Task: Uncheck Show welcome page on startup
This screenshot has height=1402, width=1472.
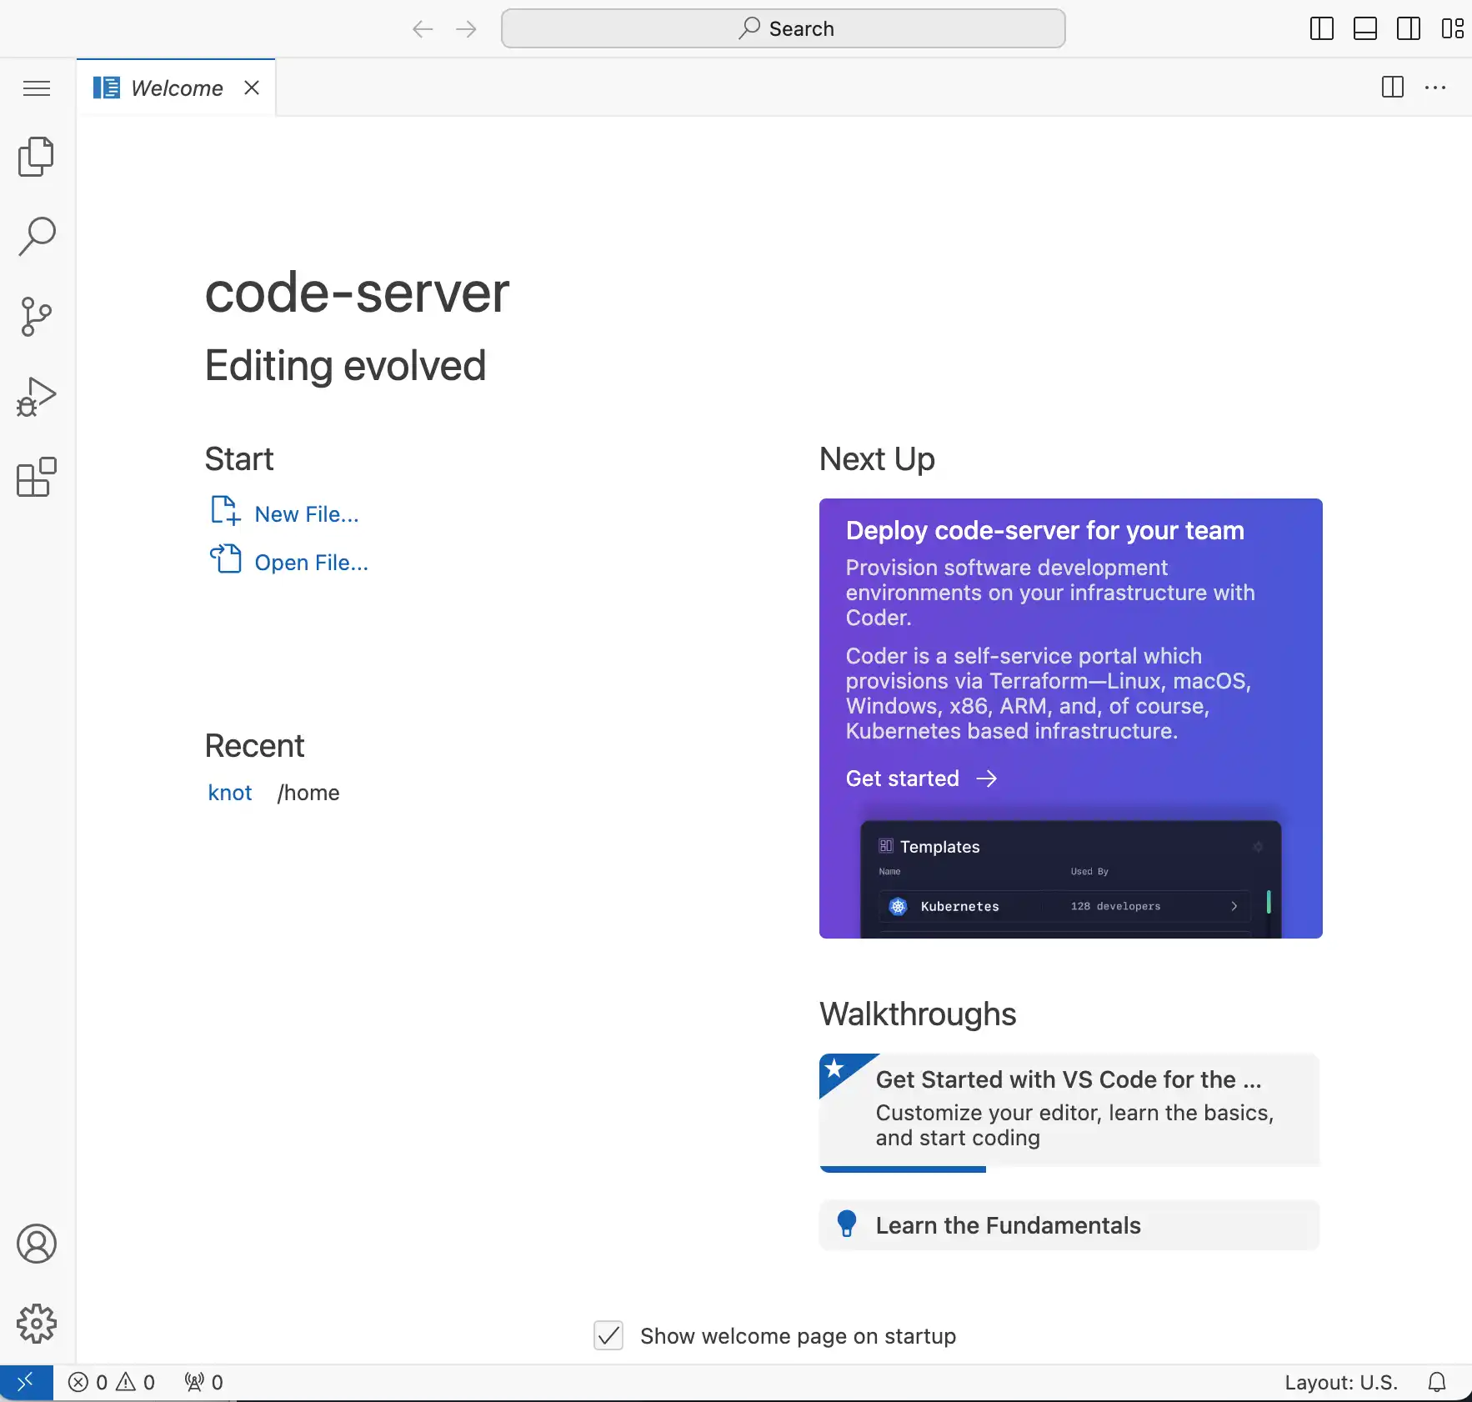Action: pos(608,1335)
